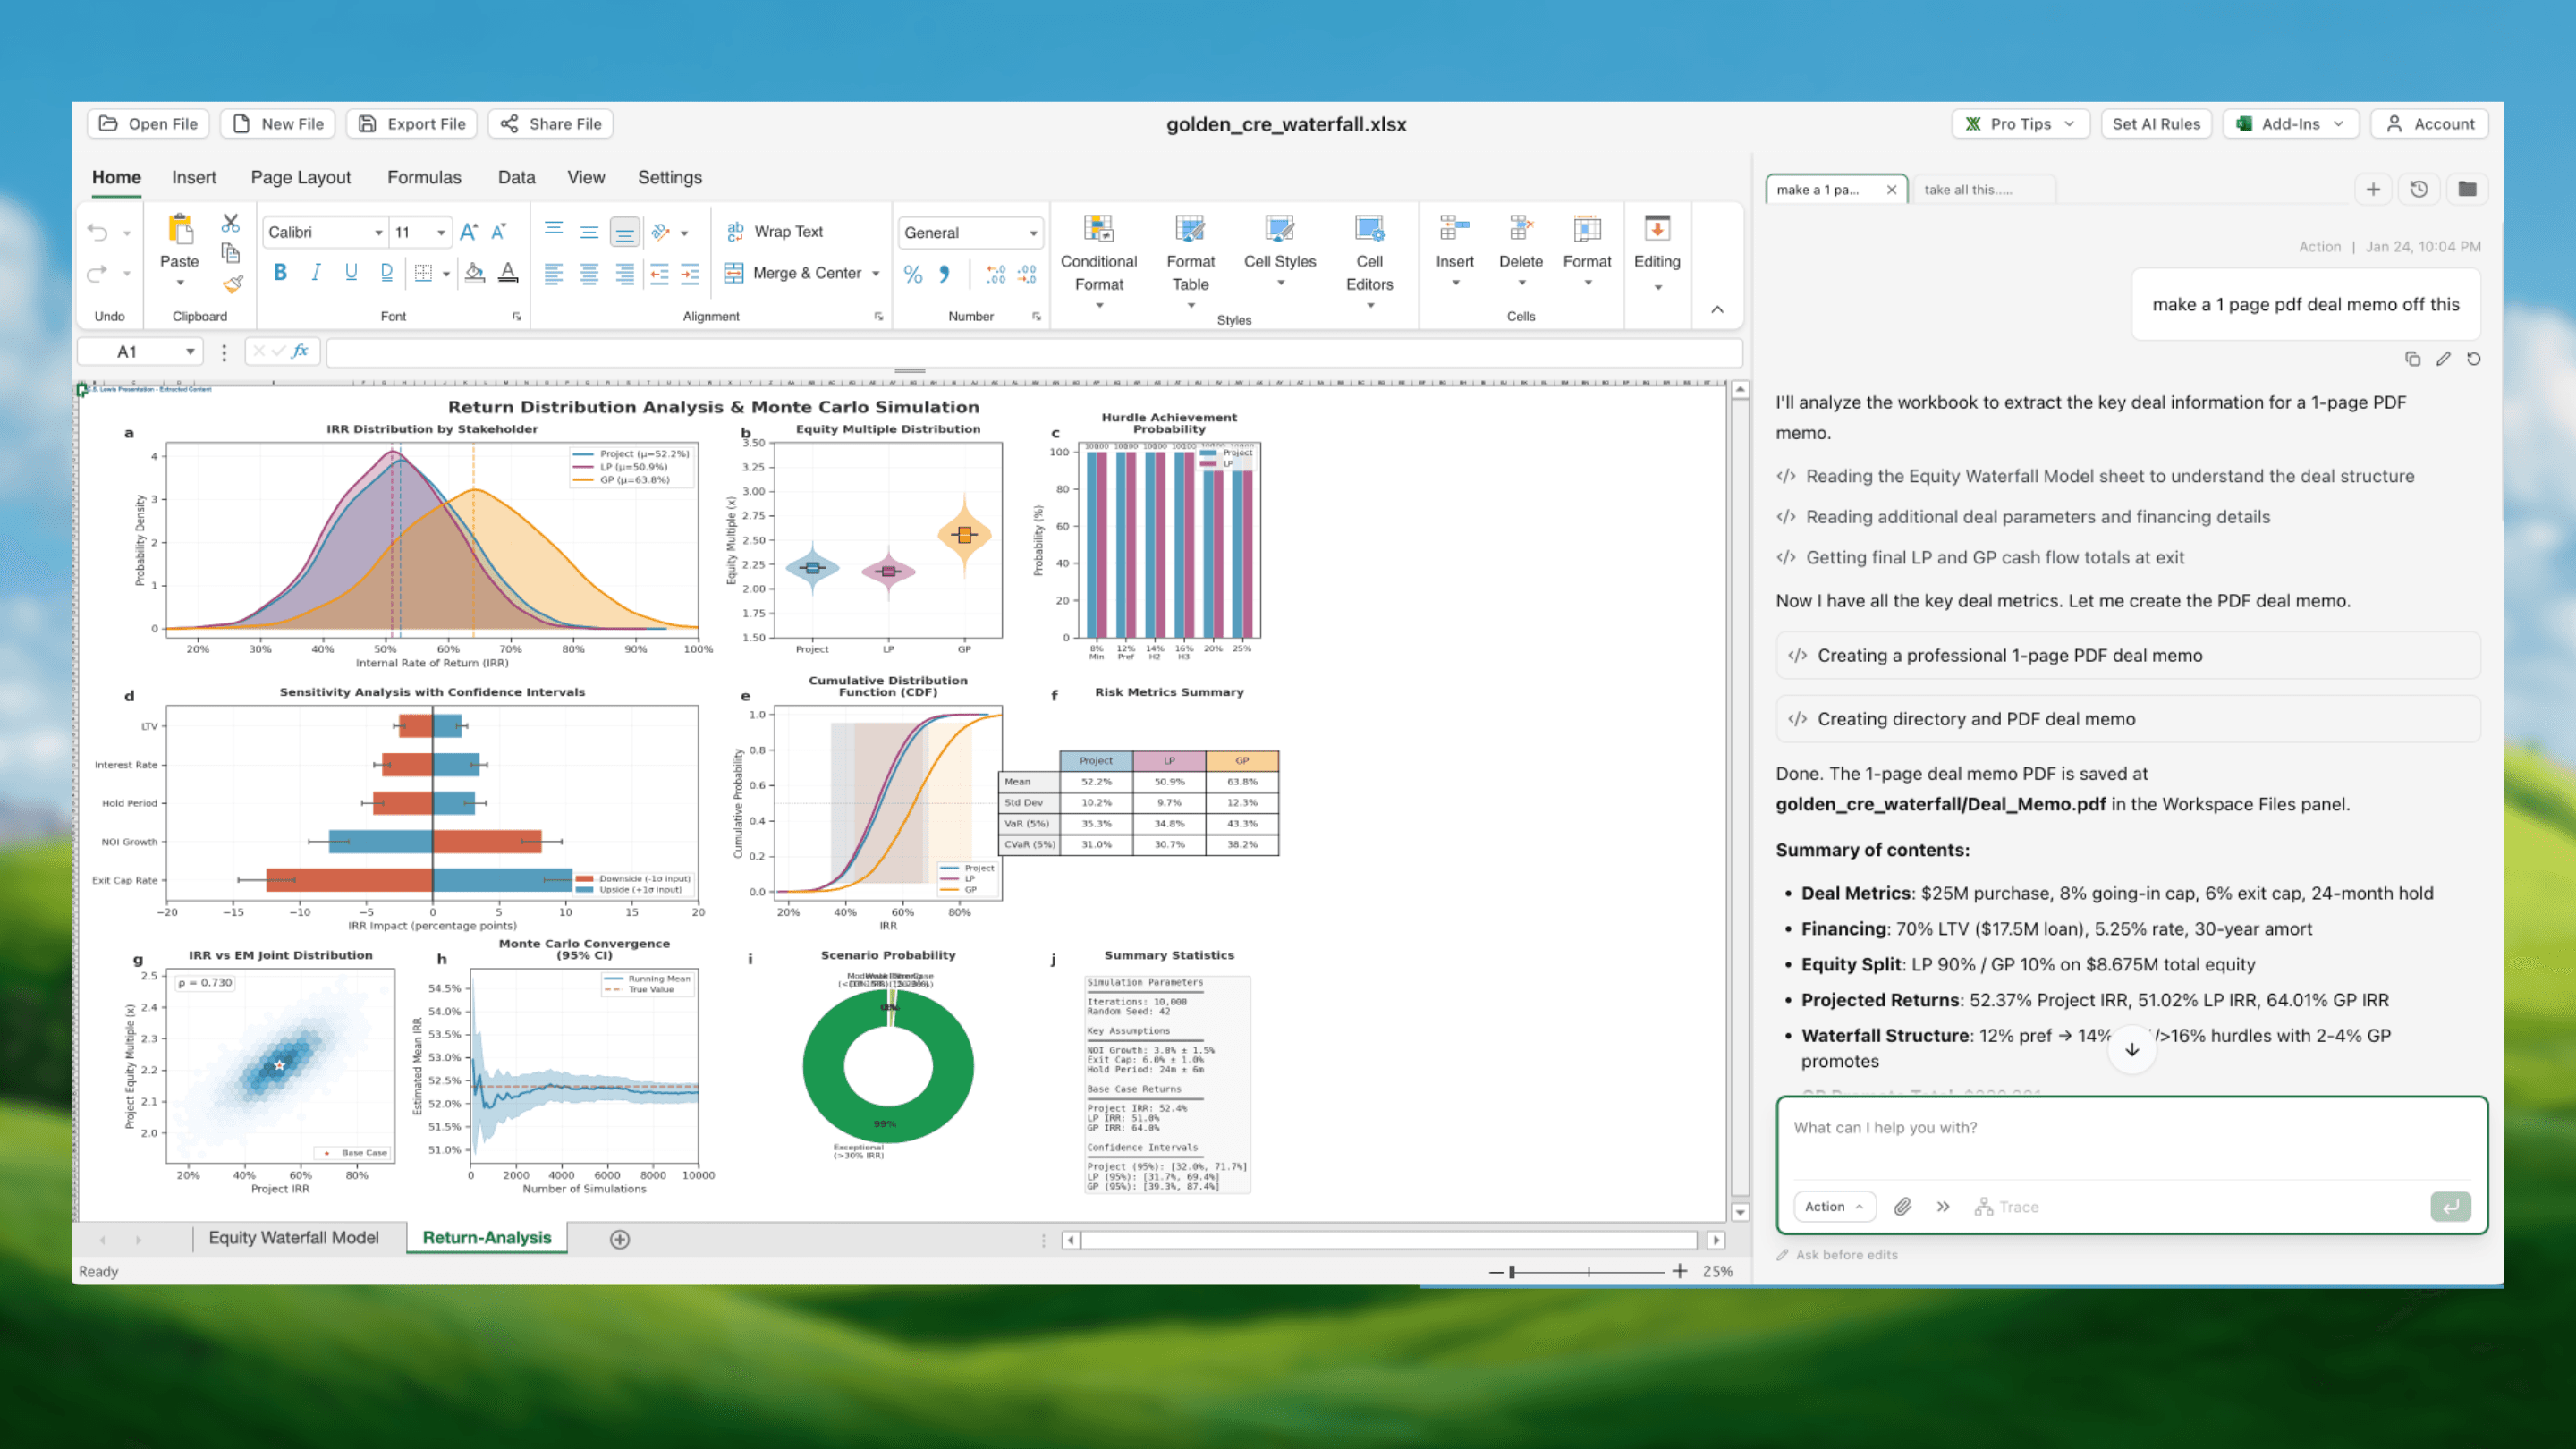Screen dimensions: 2576x1449
Task: Center text horizontally
Action: pos(589,273)
